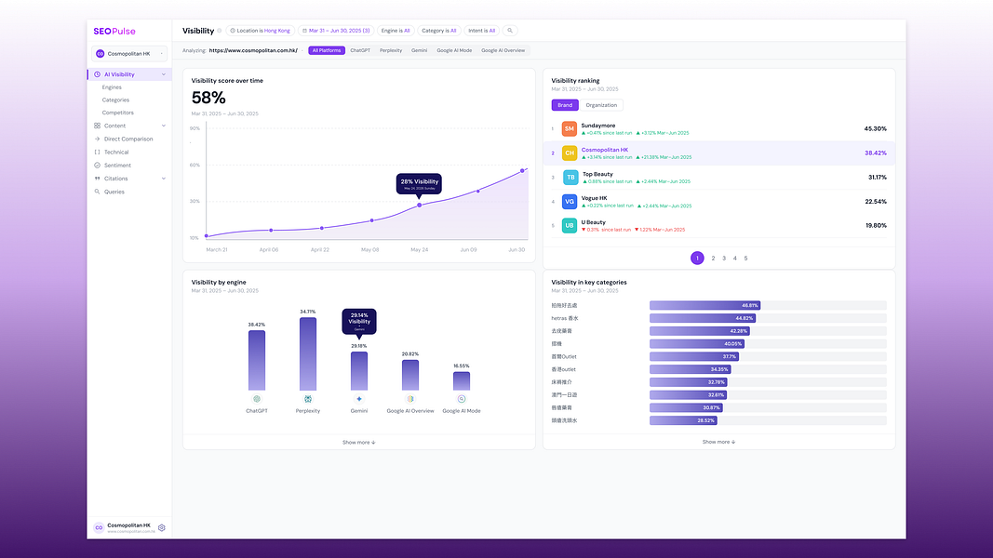Click the Vogue HK VG brand avatar
The height and width of the screenshot is (558, 993).
pyautogui.click(x=570, y=202)
